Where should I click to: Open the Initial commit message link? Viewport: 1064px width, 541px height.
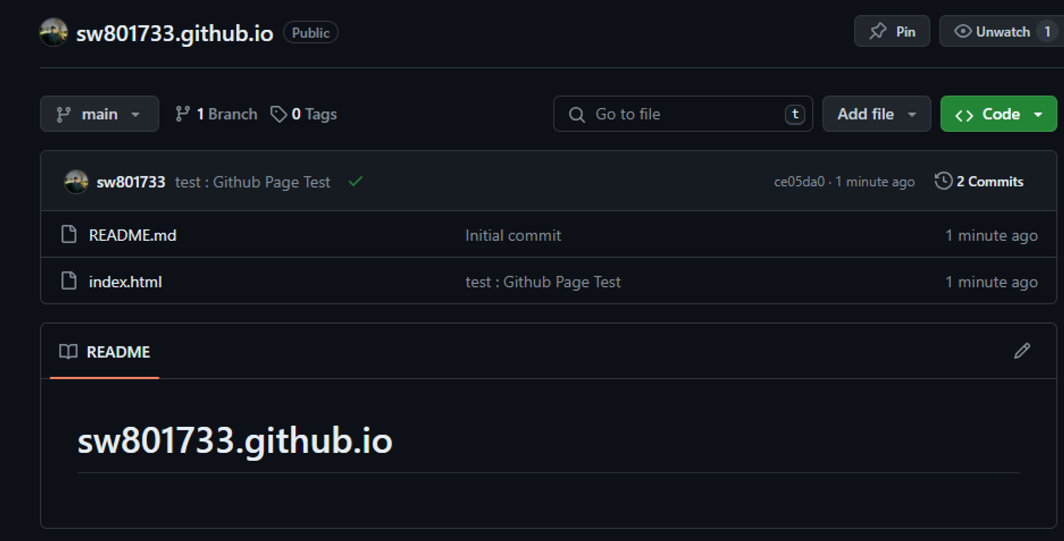[x=513, y=235]
